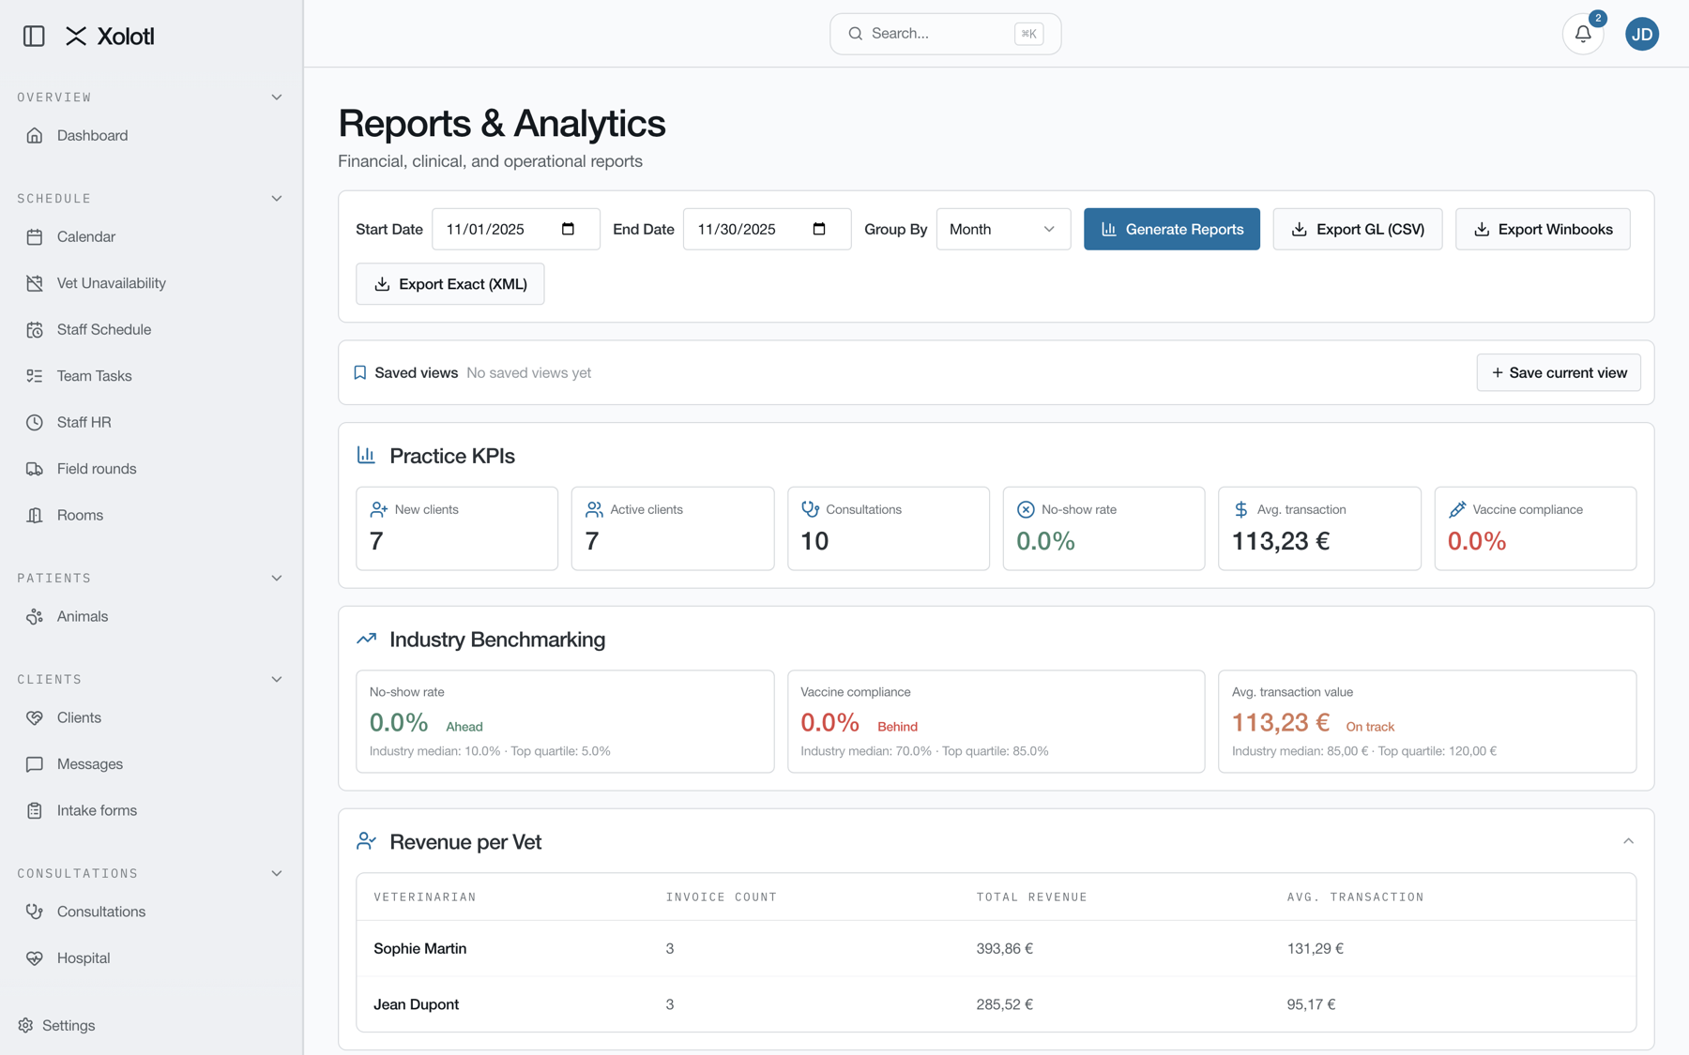
Task: Click the Dashboard home icon
Action: pos(35,135)
